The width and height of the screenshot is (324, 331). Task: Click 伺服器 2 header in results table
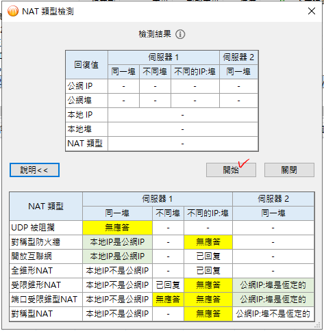(238, 57)
